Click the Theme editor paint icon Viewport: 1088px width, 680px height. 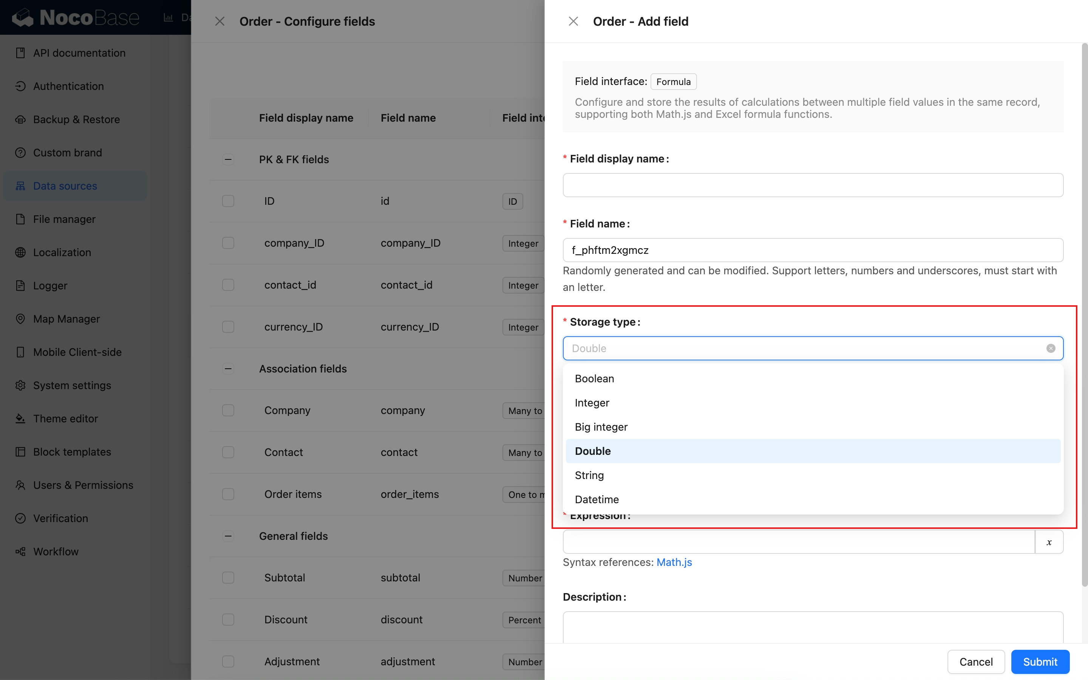20,418
